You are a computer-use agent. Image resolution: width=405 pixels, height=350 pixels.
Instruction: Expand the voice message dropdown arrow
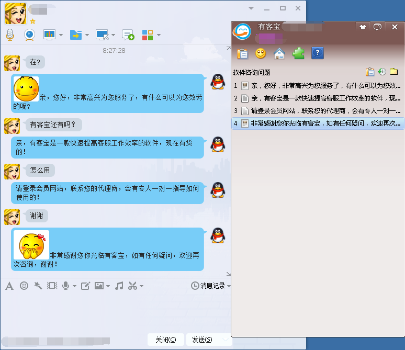coord(75,286)
